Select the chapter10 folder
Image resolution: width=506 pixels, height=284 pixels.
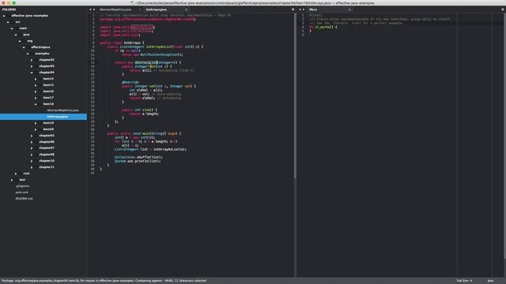(47, 161)
